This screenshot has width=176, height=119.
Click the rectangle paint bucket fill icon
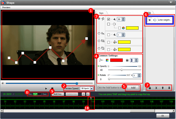(x=115, y=42)
